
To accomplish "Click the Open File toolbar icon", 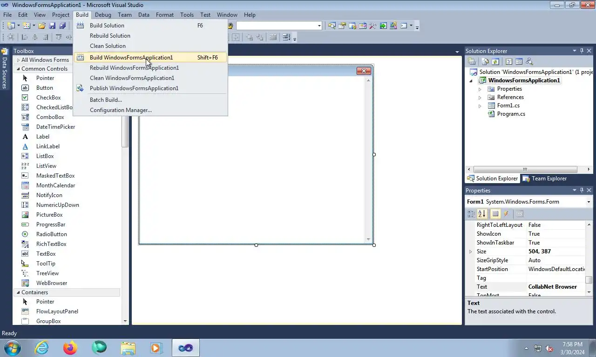I will [42, 26].
